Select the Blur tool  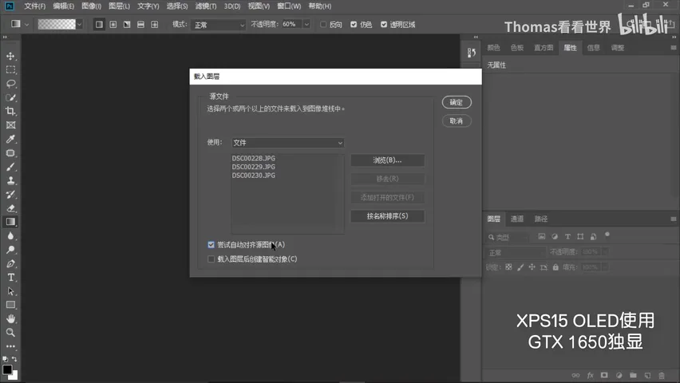pyautogui.click(x=11, y=236)
